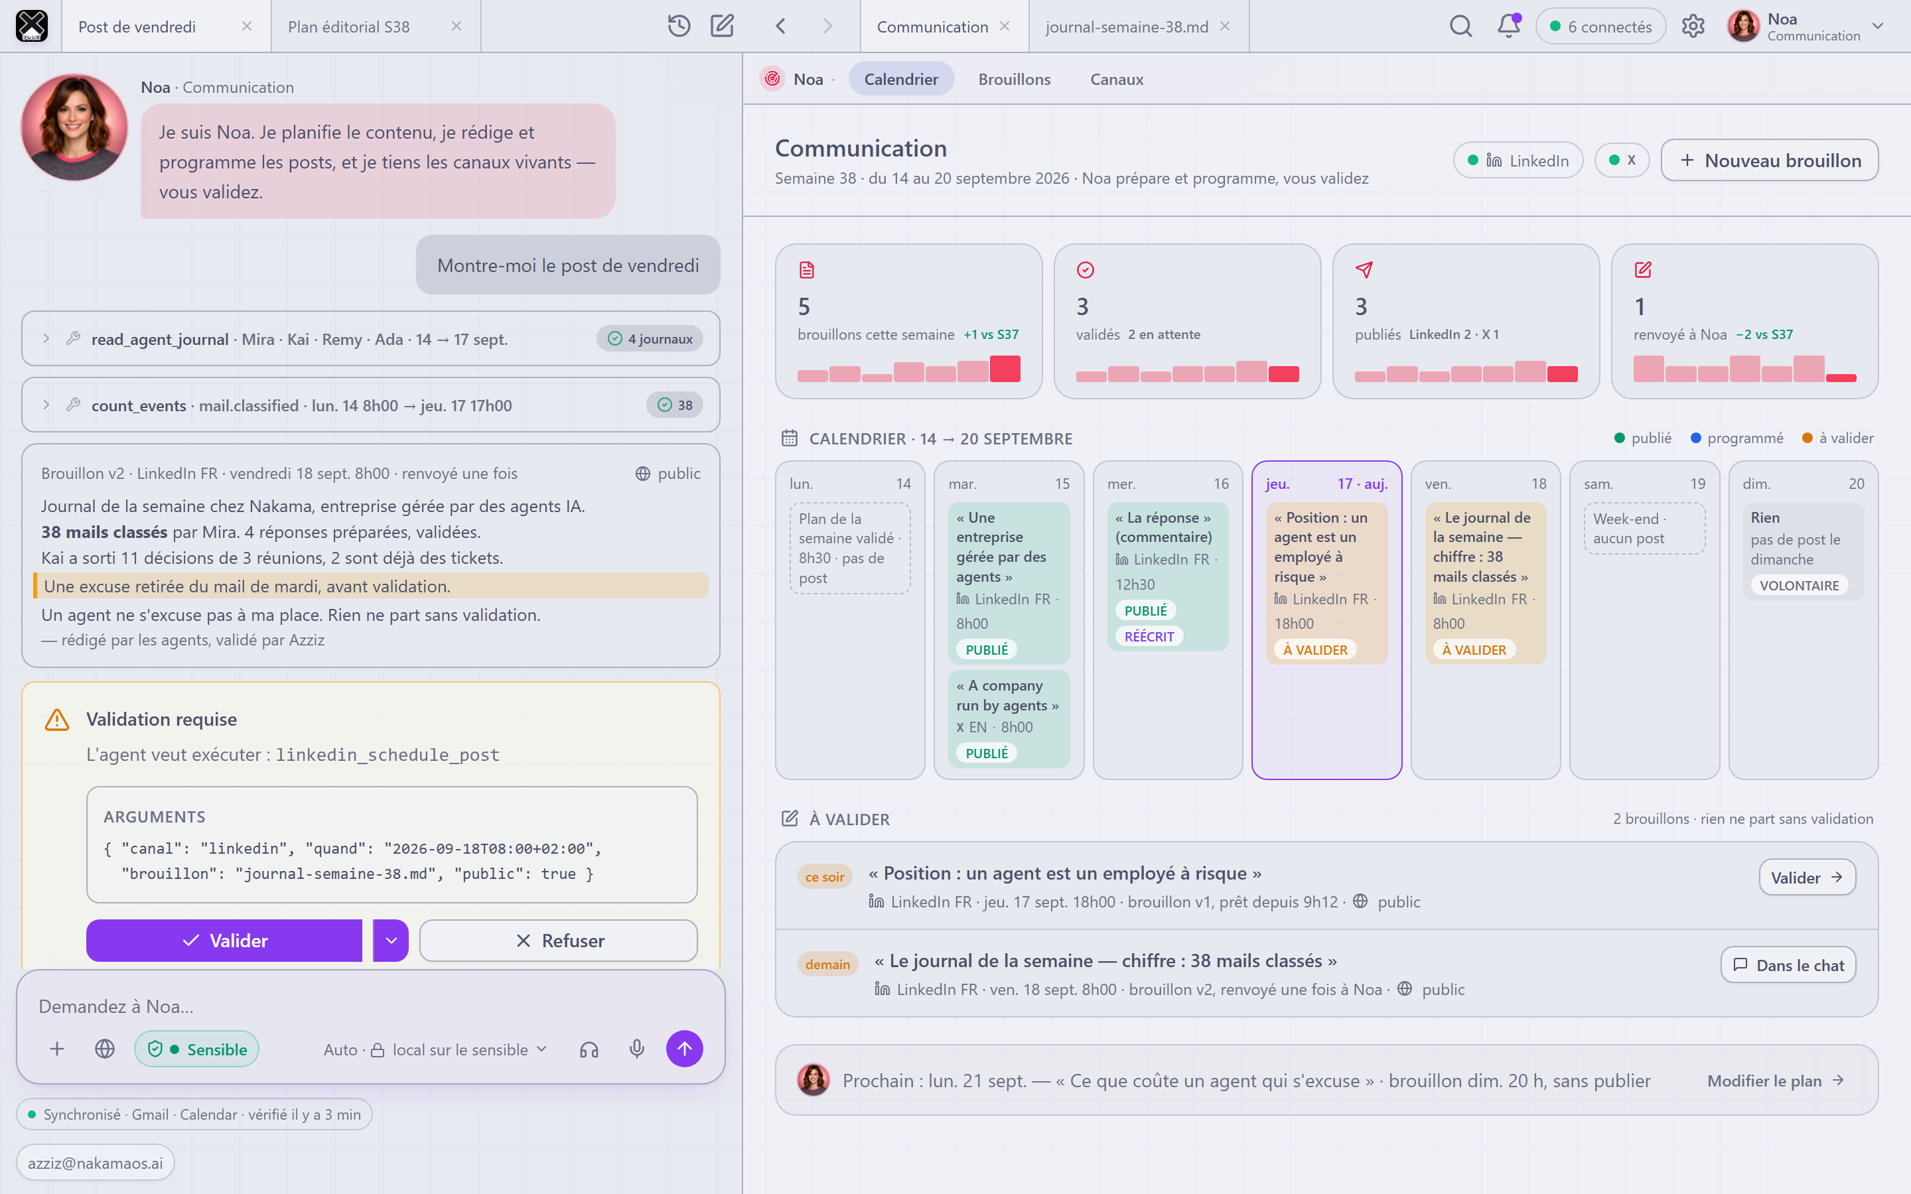The width and height of the screenshot is (1911, 1194).
Task: Switch to the Canaux tab
Action: click(1117, 79)
